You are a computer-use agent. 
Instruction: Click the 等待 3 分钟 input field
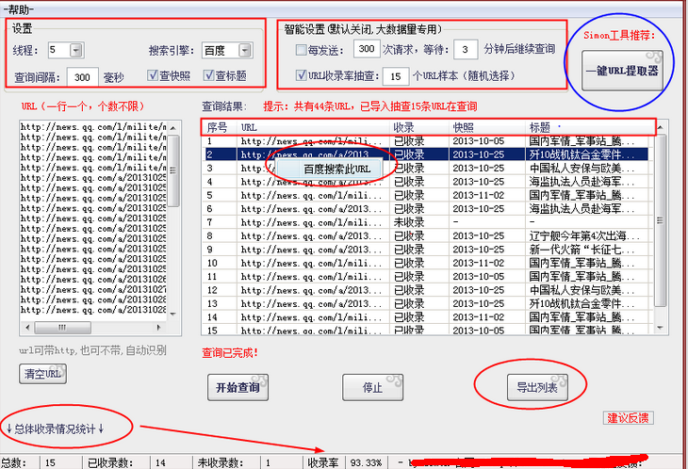coord(465,50)
